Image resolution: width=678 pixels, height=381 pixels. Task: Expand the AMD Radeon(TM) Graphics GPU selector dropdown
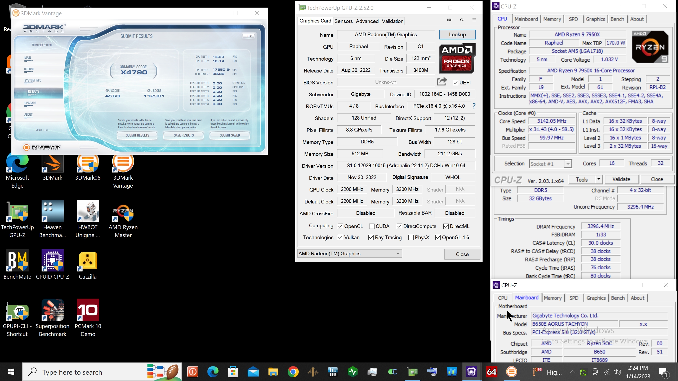pos(350,253)
